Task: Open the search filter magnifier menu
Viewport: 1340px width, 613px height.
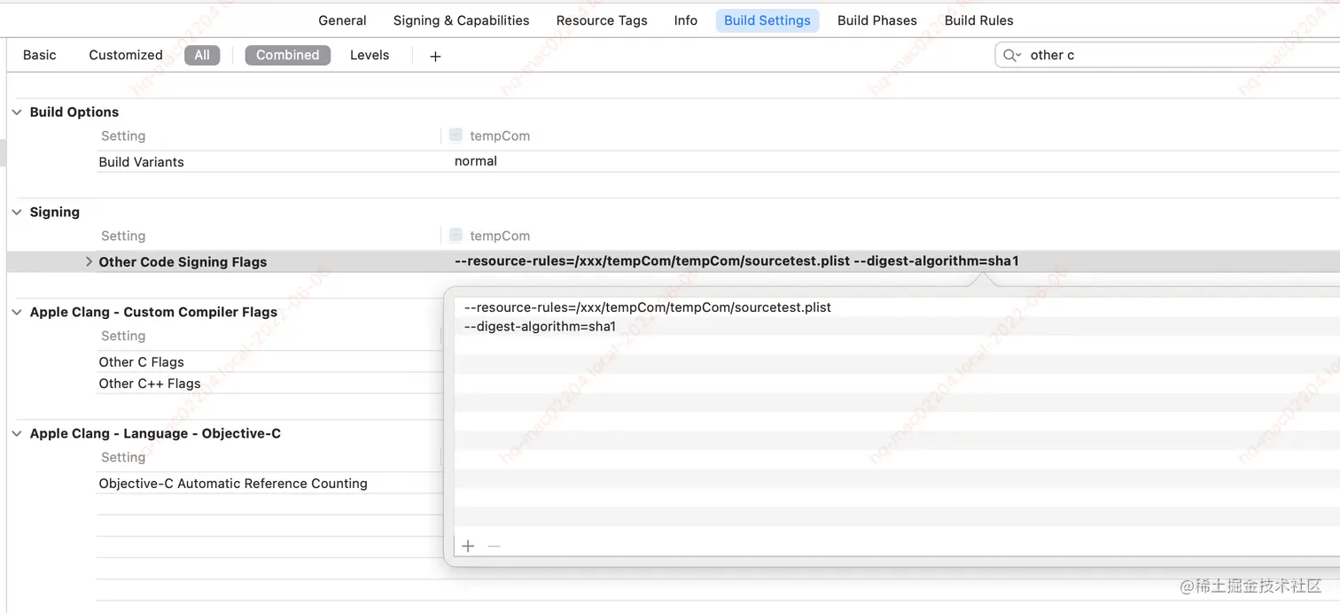Action: click(1012, 55)
